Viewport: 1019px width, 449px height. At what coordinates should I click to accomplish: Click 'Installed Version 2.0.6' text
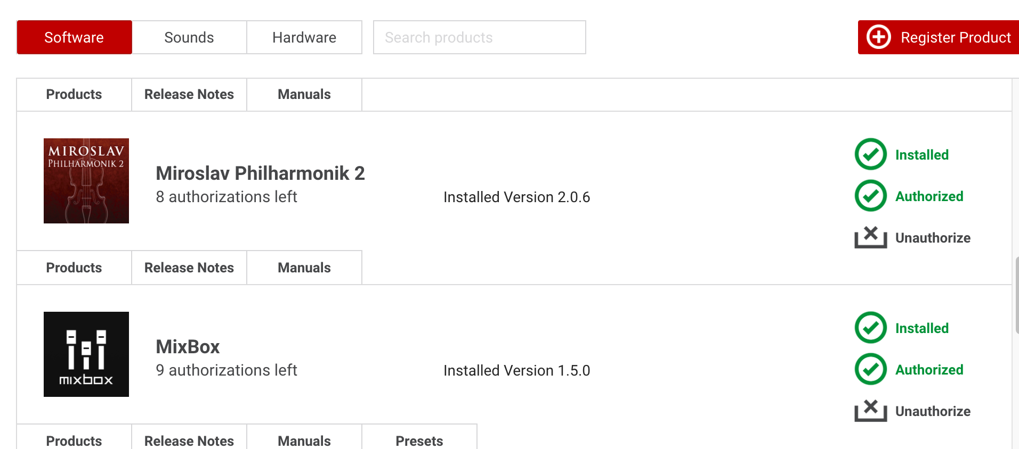click(517, 197)
